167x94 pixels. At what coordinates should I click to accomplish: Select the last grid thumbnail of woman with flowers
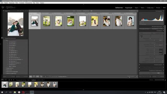tap(130, 21)
